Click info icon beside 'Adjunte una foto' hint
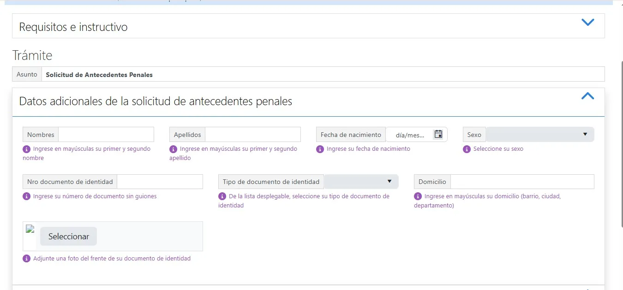 pos(26,259)
